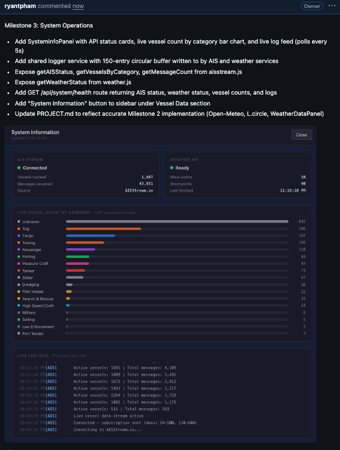Image resolution: width=340 pixels, height=450 pixels.
Task: Open the 'now' comment timestamp link
Action: pos(78,6)
